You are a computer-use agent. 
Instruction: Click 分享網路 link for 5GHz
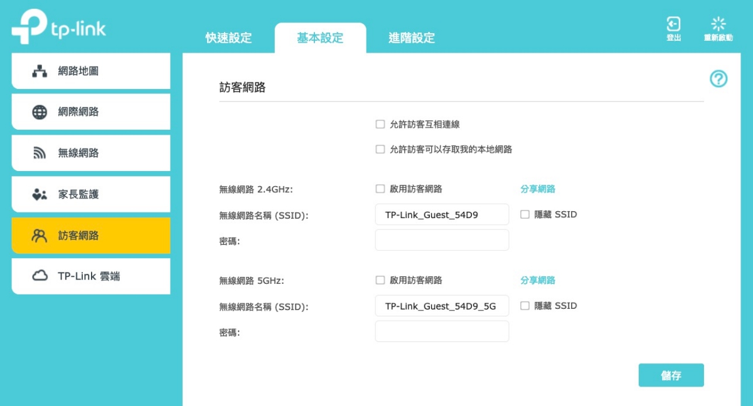538,280
